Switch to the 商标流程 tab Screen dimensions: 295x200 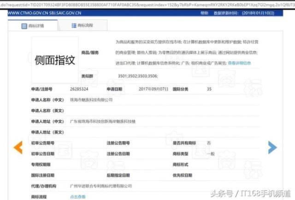(83, 25)
